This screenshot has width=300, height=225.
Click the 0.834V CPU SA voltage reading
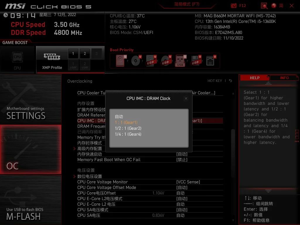pos(158,215)
